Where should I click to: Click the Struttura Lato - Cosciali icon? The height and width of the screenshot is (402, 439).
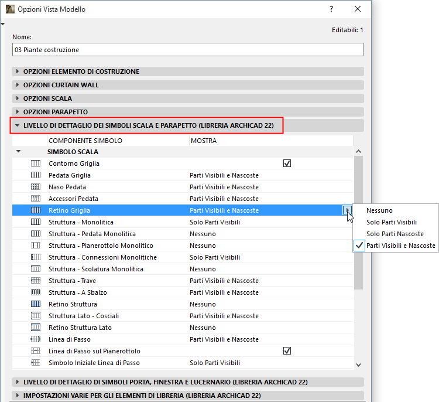[x=36, y=316]
